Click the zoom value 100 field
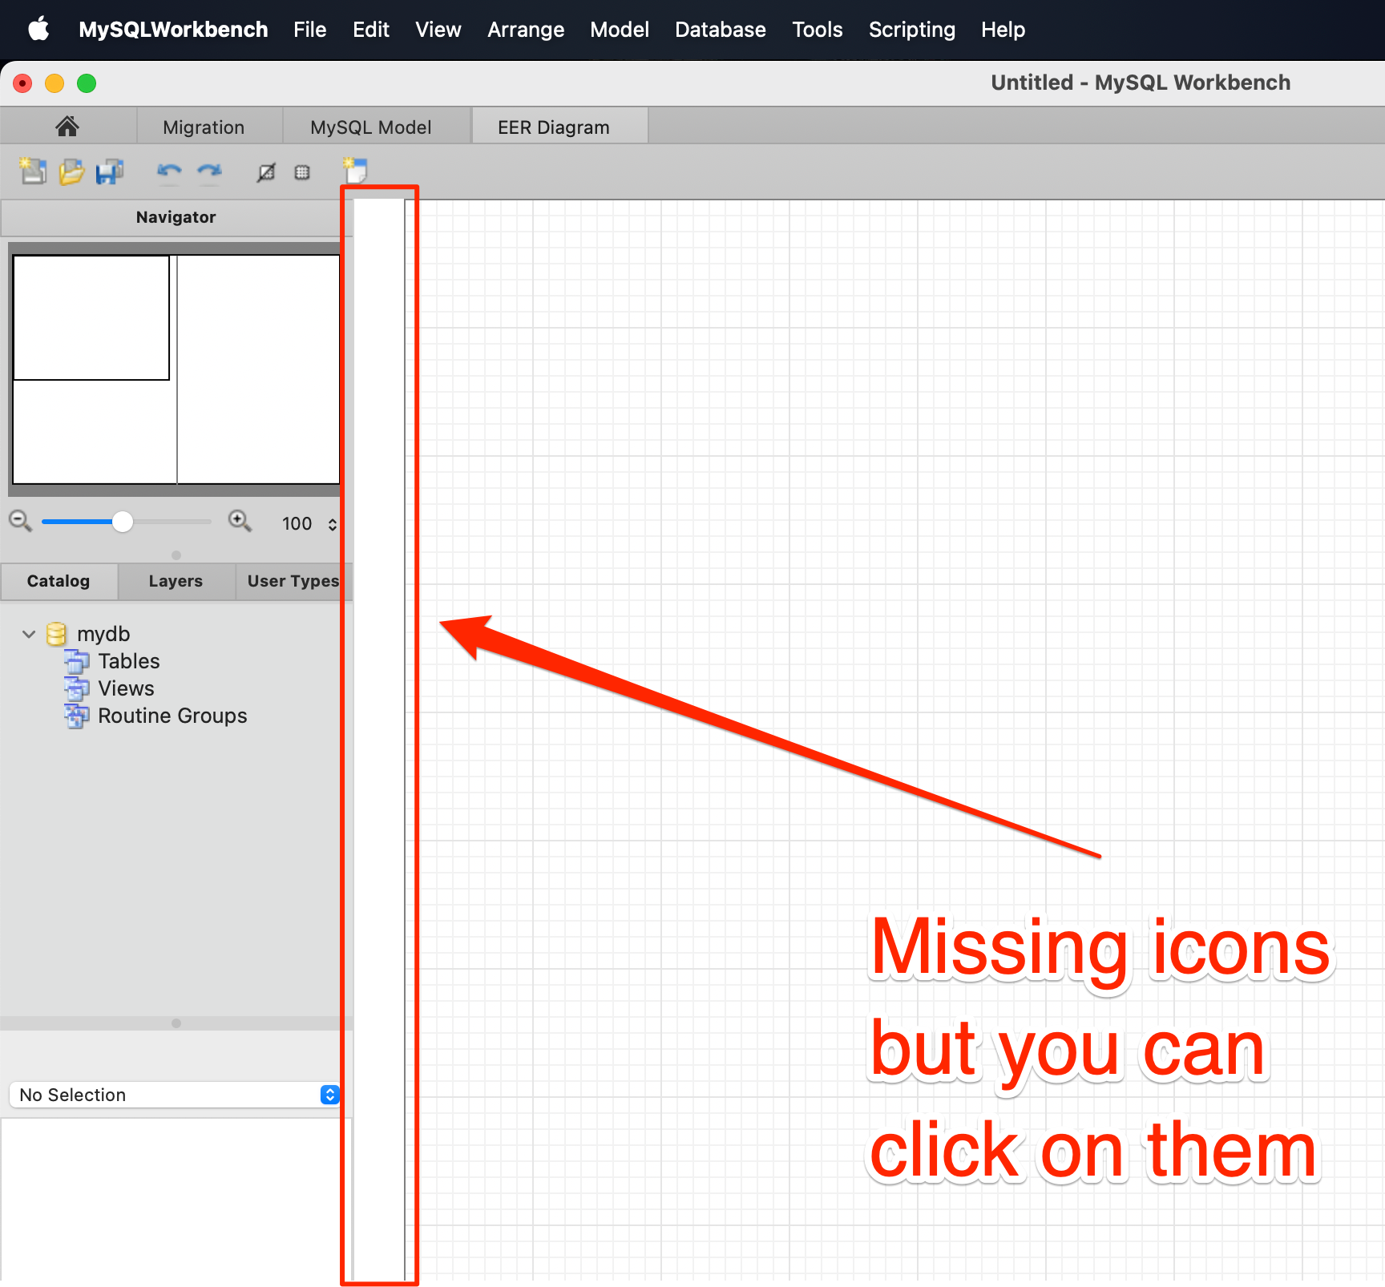Screen dimensions: 1385x1287 [297, 524]
